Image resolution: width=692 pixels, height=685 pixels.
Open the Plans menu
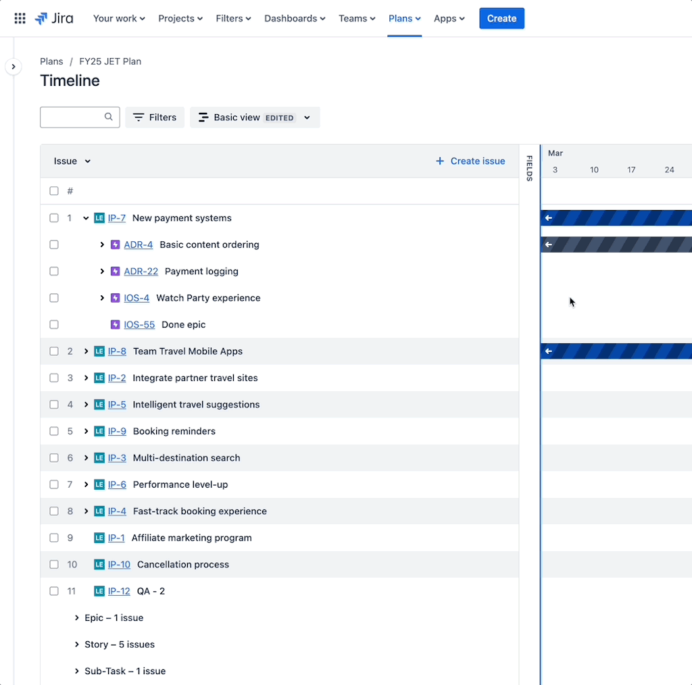404,18
